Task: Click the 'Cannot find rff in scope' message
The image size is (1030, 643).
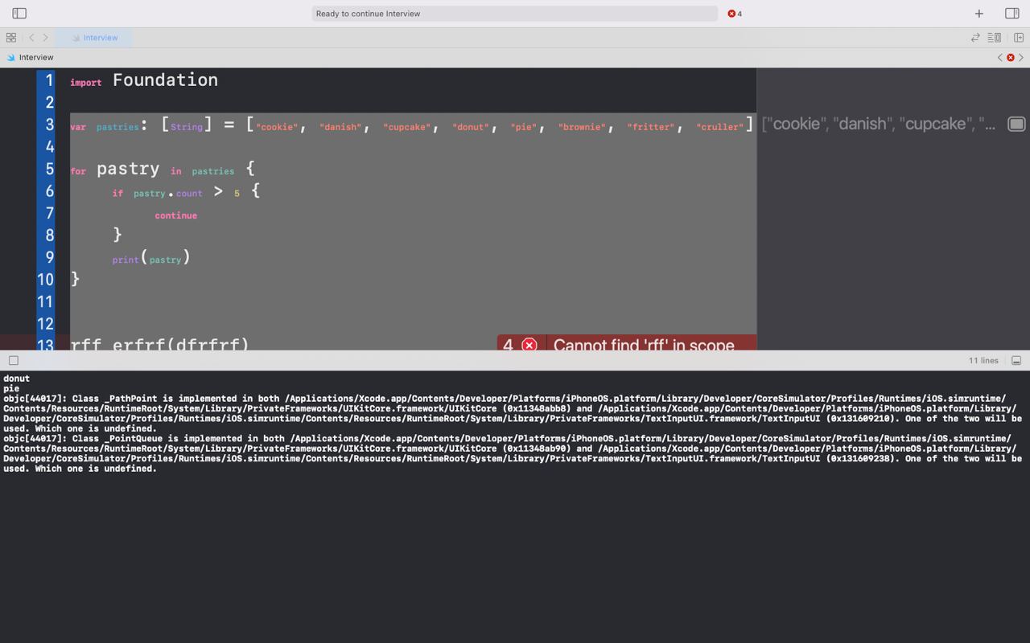Action: [644, 345]
